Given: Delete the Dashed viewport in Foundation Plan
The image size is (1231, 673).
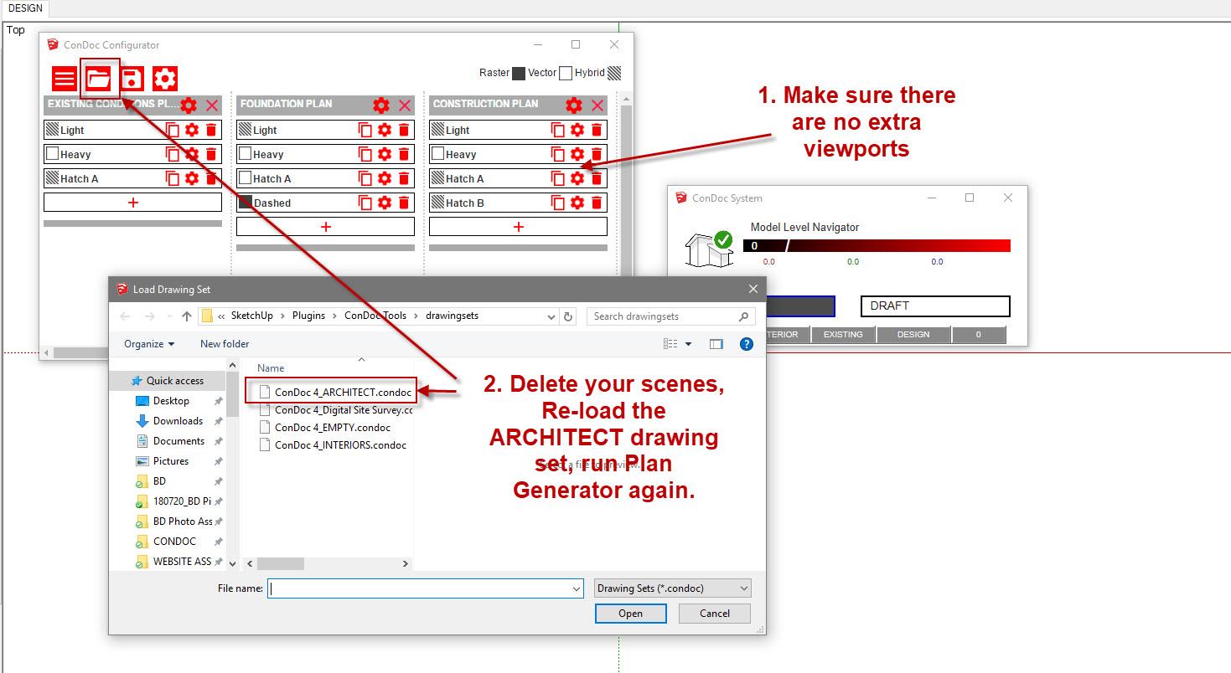Looking at the screenshot, I should (404, 203).
